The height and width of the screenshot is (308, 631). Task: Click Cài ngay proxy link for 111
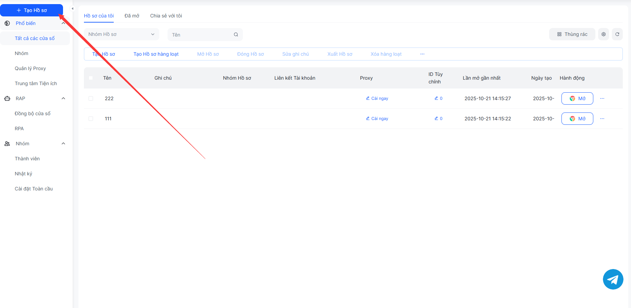377,119
